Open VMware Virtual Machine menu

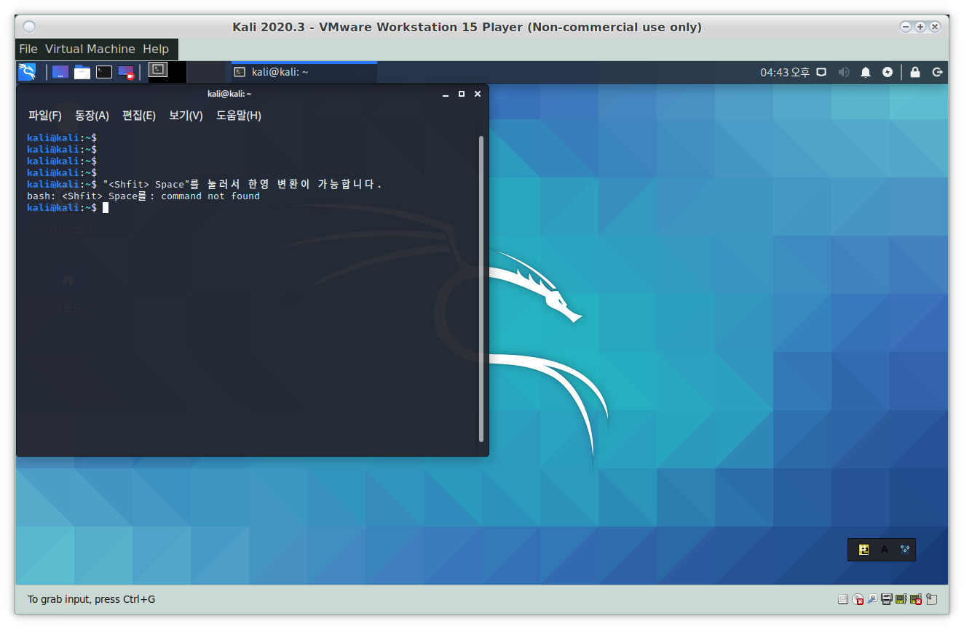point(90,49)
